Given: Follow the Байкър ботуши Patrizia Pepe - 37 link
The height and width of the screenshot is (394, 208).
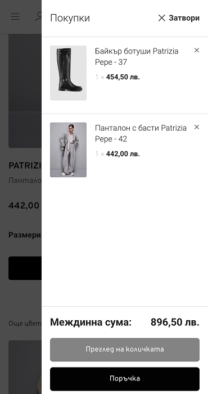Looking at the screenshot, I should 137,56.
